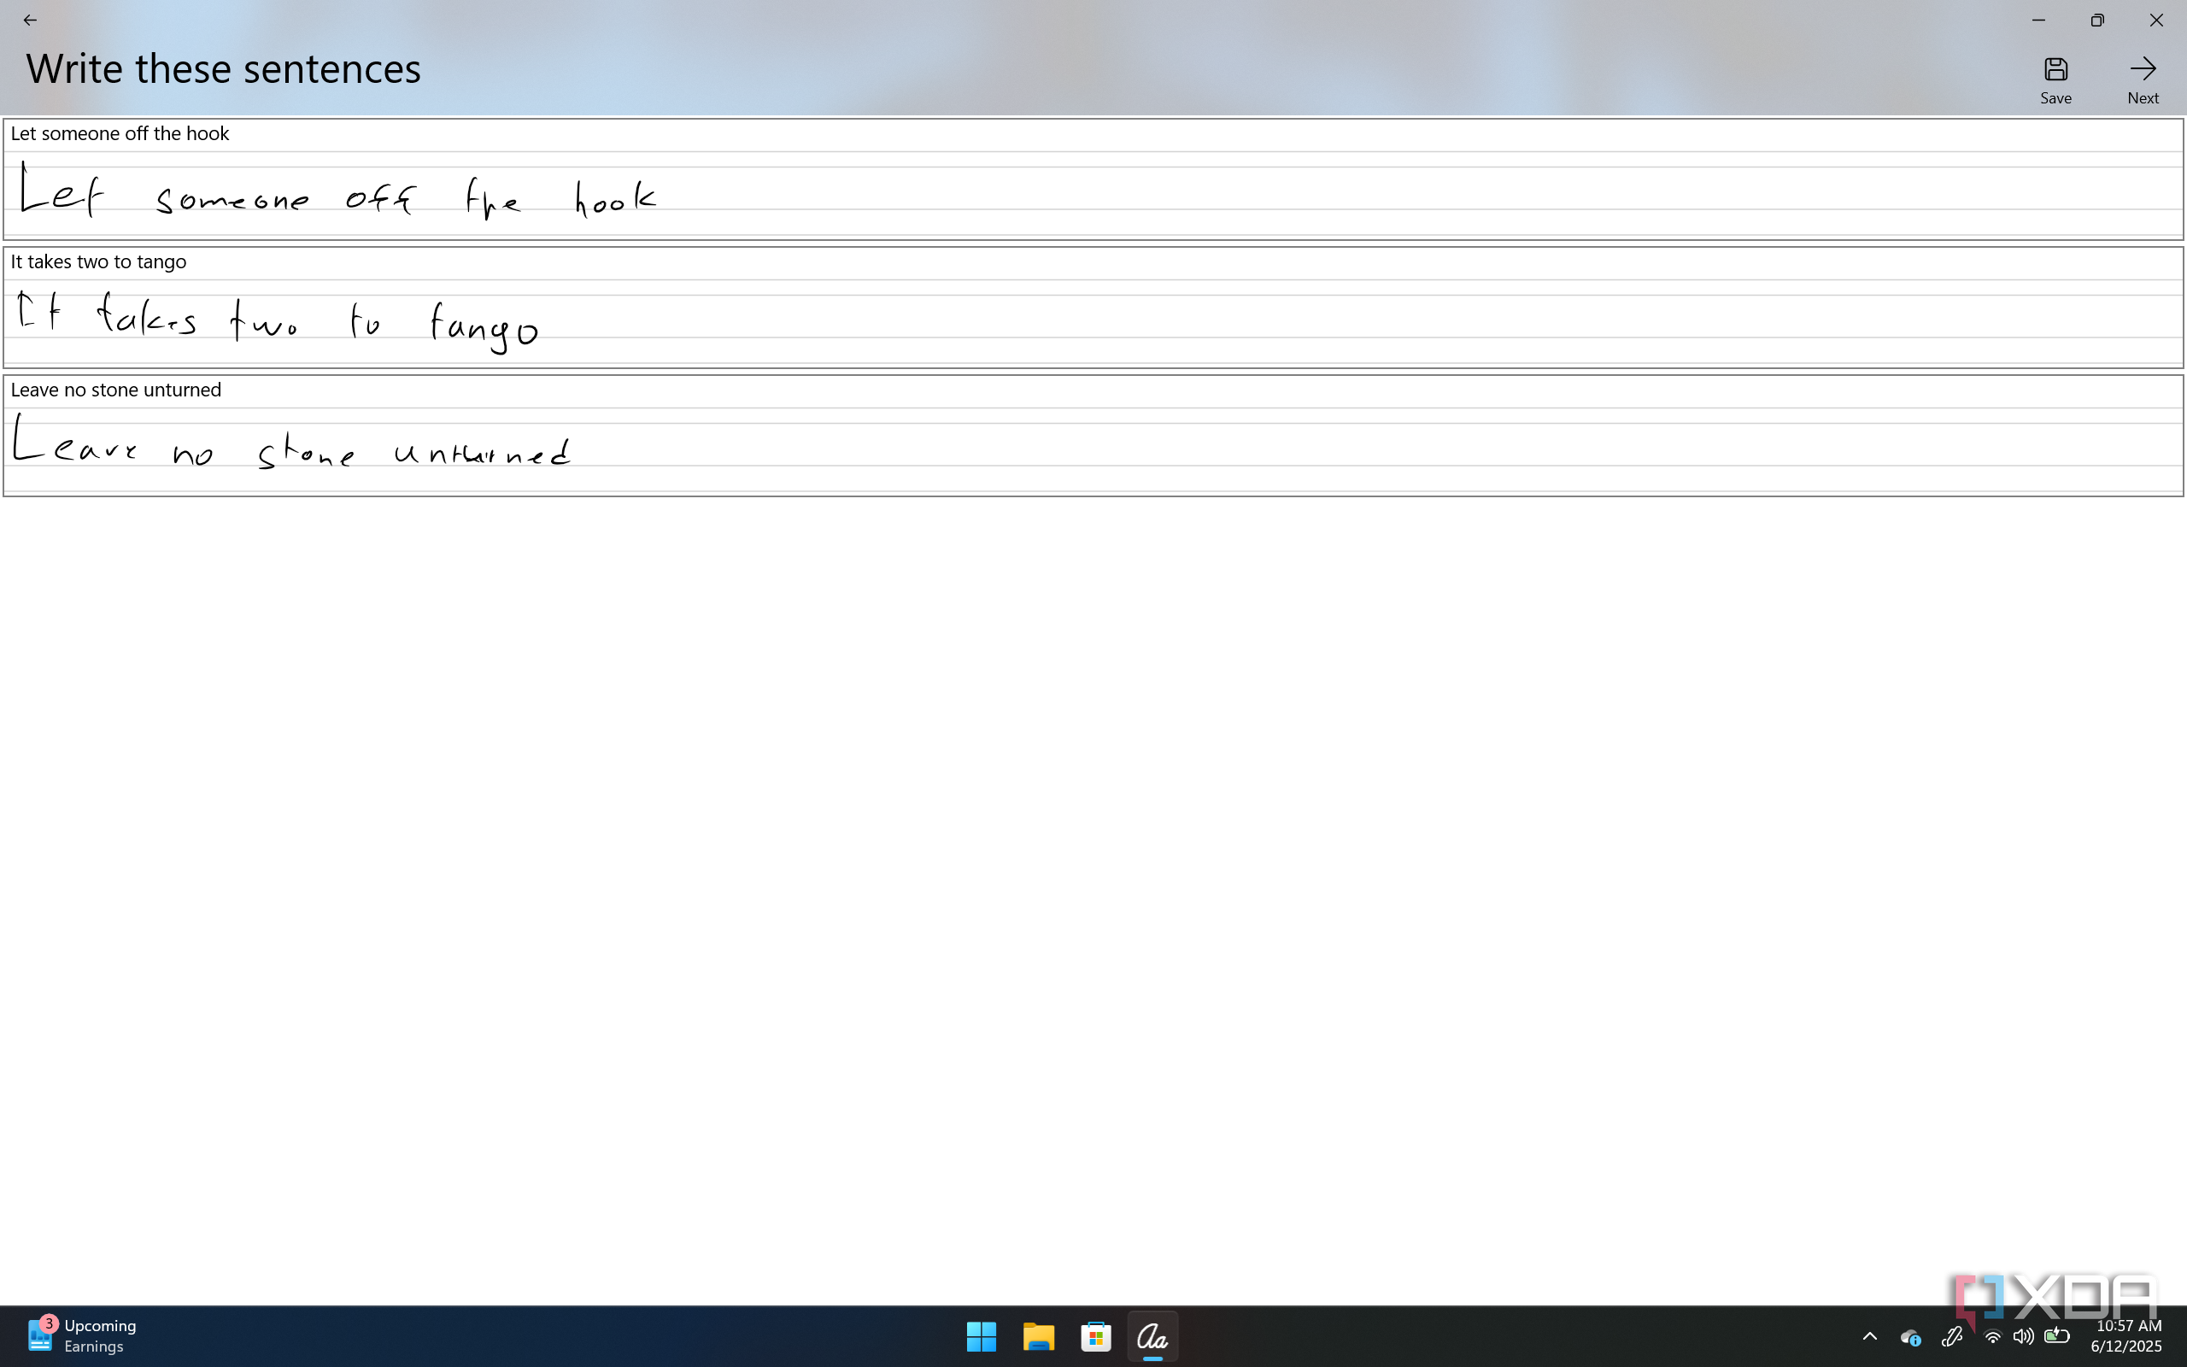Click the Wi-Fi network tray icon

1992,1336
